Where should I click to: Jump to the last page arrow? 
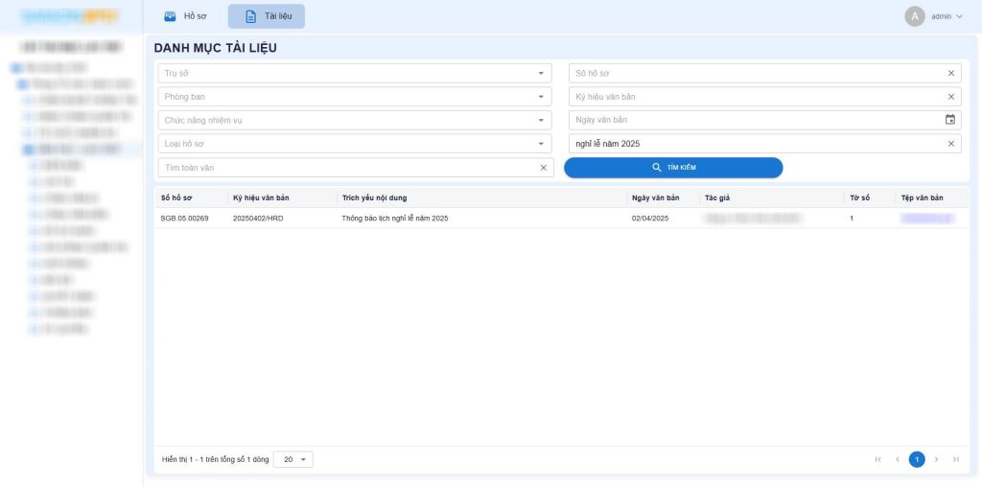955,460
